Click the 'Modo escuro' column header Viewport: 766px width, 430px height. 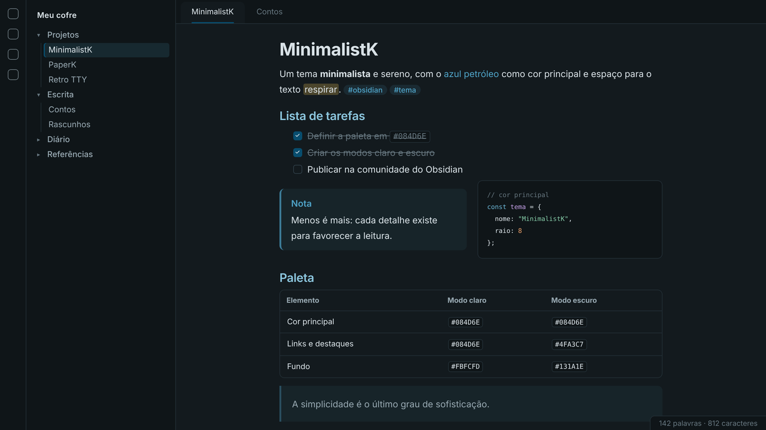[574, 300]
